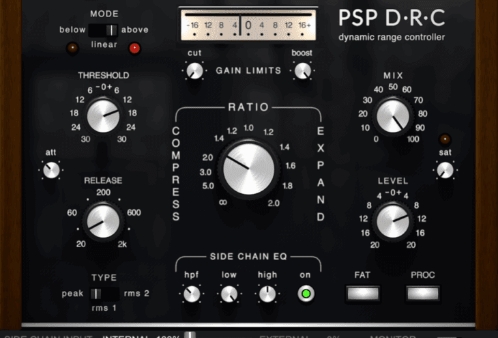Screen dimensions: 498x338
Task: Select 'rms 1' detector type label
Action: click(x=104, y=308)
